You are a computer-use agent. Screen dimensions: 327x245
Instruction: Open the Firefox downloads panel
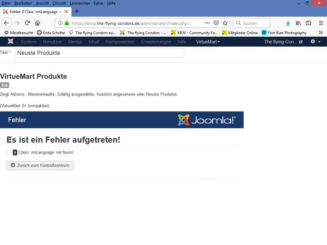[288, 23]
